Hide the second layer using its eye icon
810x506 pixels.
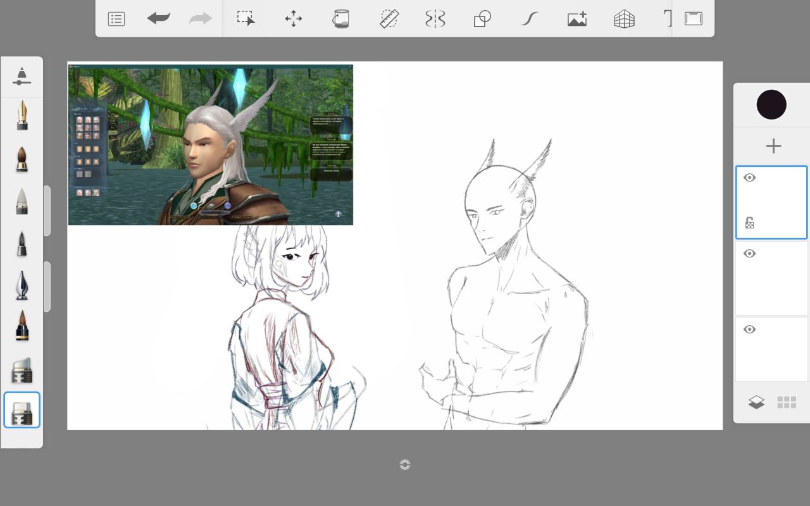coord(750,254)
